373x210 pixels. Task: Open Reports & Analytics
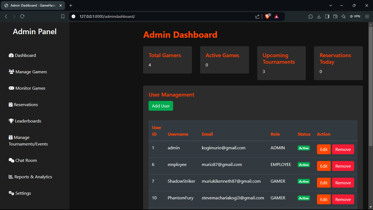(x=30, y=177)
